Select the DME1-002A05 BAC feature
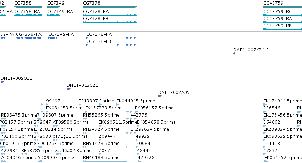This screenshot has height=163, width=302. tap(230, 96)
